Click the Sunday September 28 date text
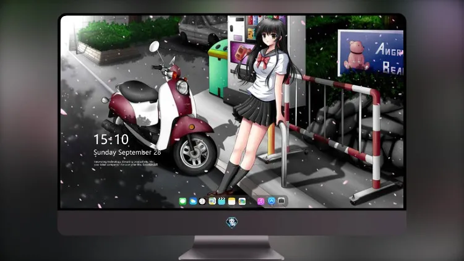 coord(127,152)
